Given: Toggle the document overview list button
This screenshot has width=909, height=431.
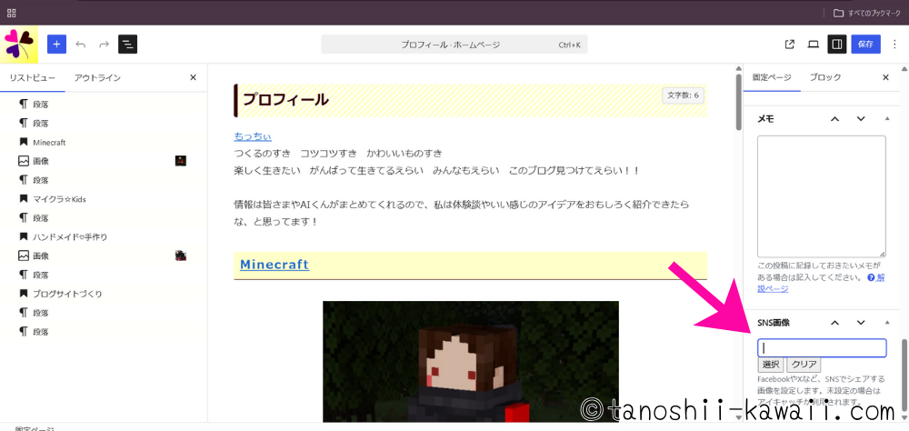Looking at the screenshot, I should point(127,44).
